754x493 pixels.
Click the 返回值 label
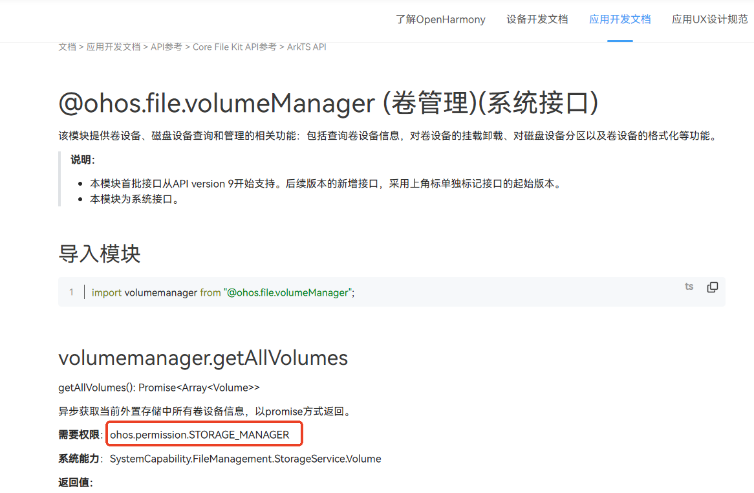75,483
